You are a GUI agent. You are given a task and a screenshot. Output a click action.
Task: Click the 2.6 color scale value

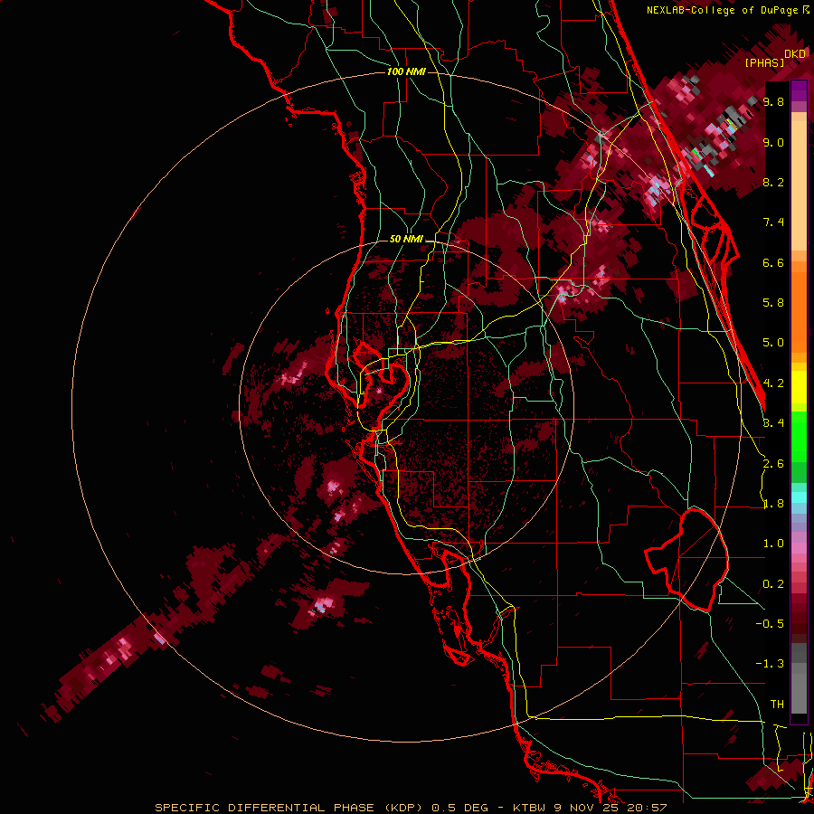coord(773,464)
